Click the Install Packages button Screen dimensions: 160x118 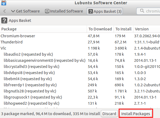pos(136,114)
